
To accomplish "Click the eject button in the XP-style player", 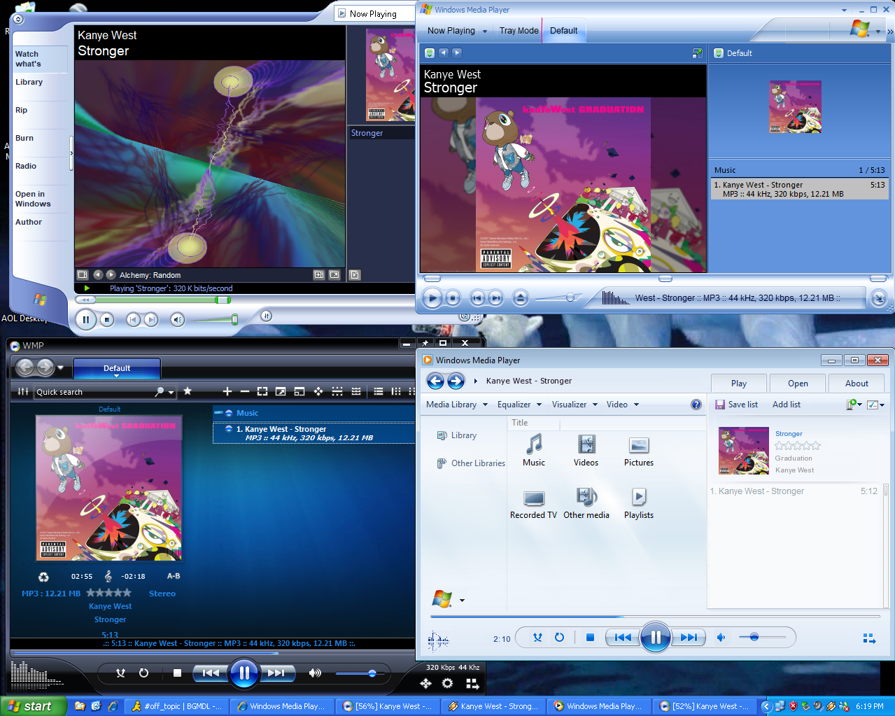I will [x=520, y=298].
